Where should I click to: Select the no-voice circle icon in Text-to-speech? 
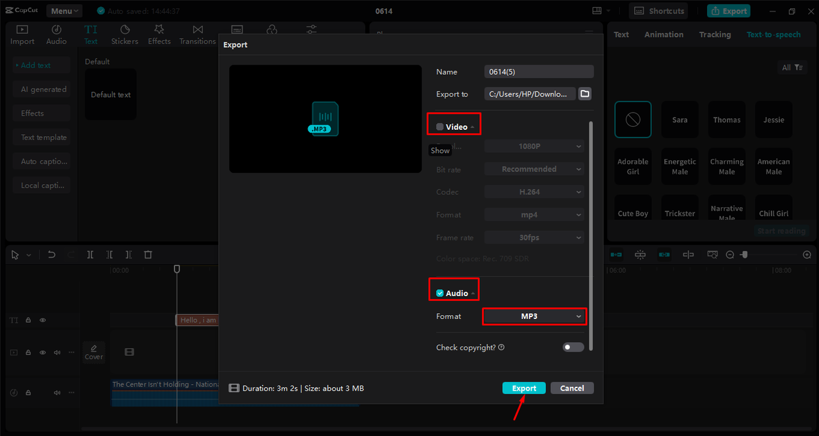[633, 120]
